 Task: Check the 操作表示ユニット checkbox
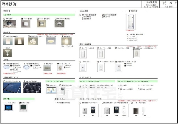point(60,85)
